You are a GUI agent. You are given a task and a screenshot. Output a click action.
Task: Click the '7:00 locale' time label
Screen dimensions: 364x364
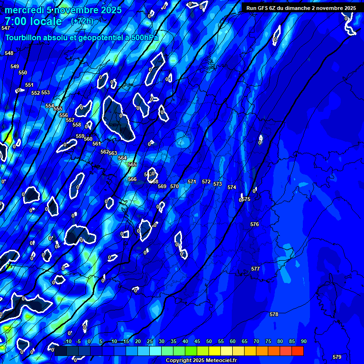pyautogui.click(x=33, y=21)
